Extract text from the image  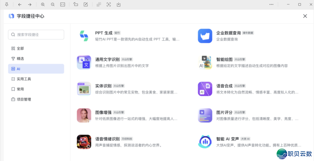[108, 4]
